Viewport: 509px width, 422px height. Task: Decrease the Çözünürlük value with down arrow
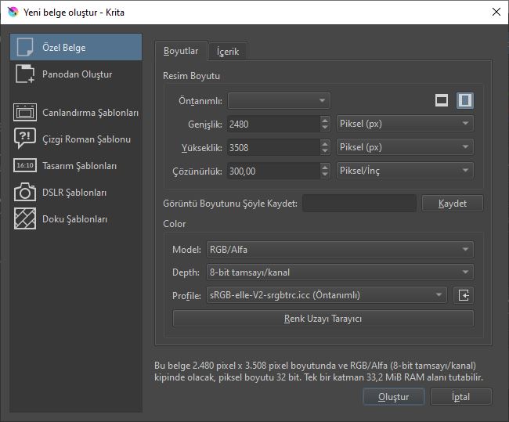tap(325, 175)
